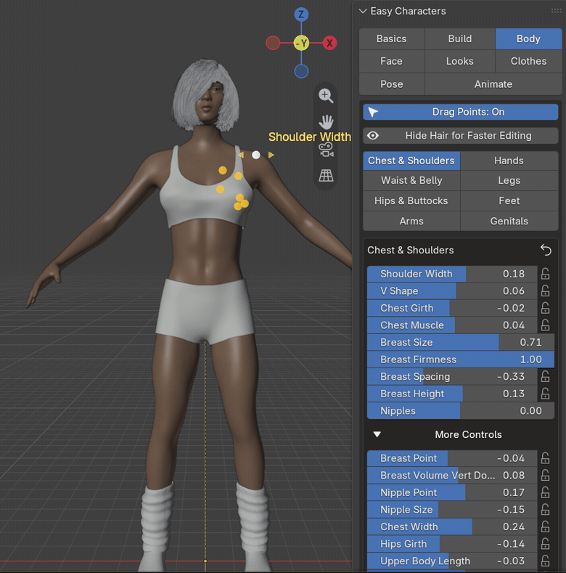Click the X axis on navigation gizmo
The height and width of the screenshot is (573, 566).
click(329, 43)
